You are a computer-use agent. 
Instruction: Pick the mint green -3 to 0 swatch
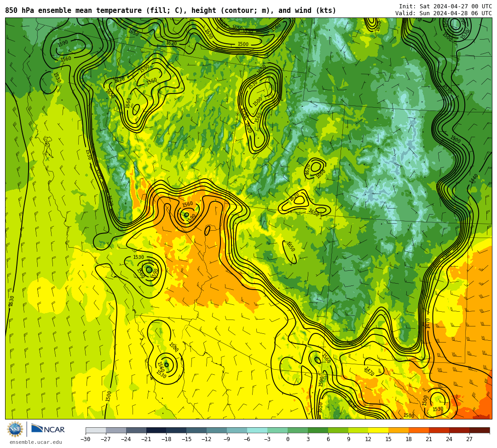pos(277,430)
